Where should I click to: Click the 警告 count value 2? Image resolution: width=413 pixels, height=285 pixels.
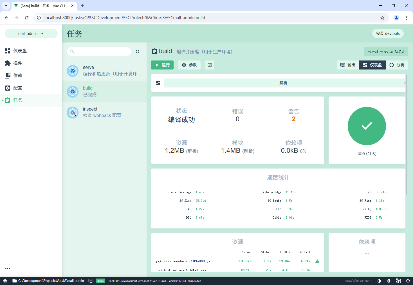click(294, 119)
